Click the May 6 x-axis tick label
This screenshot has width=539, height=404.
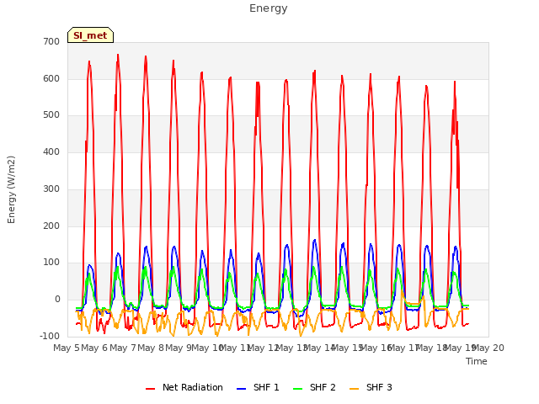94,348
